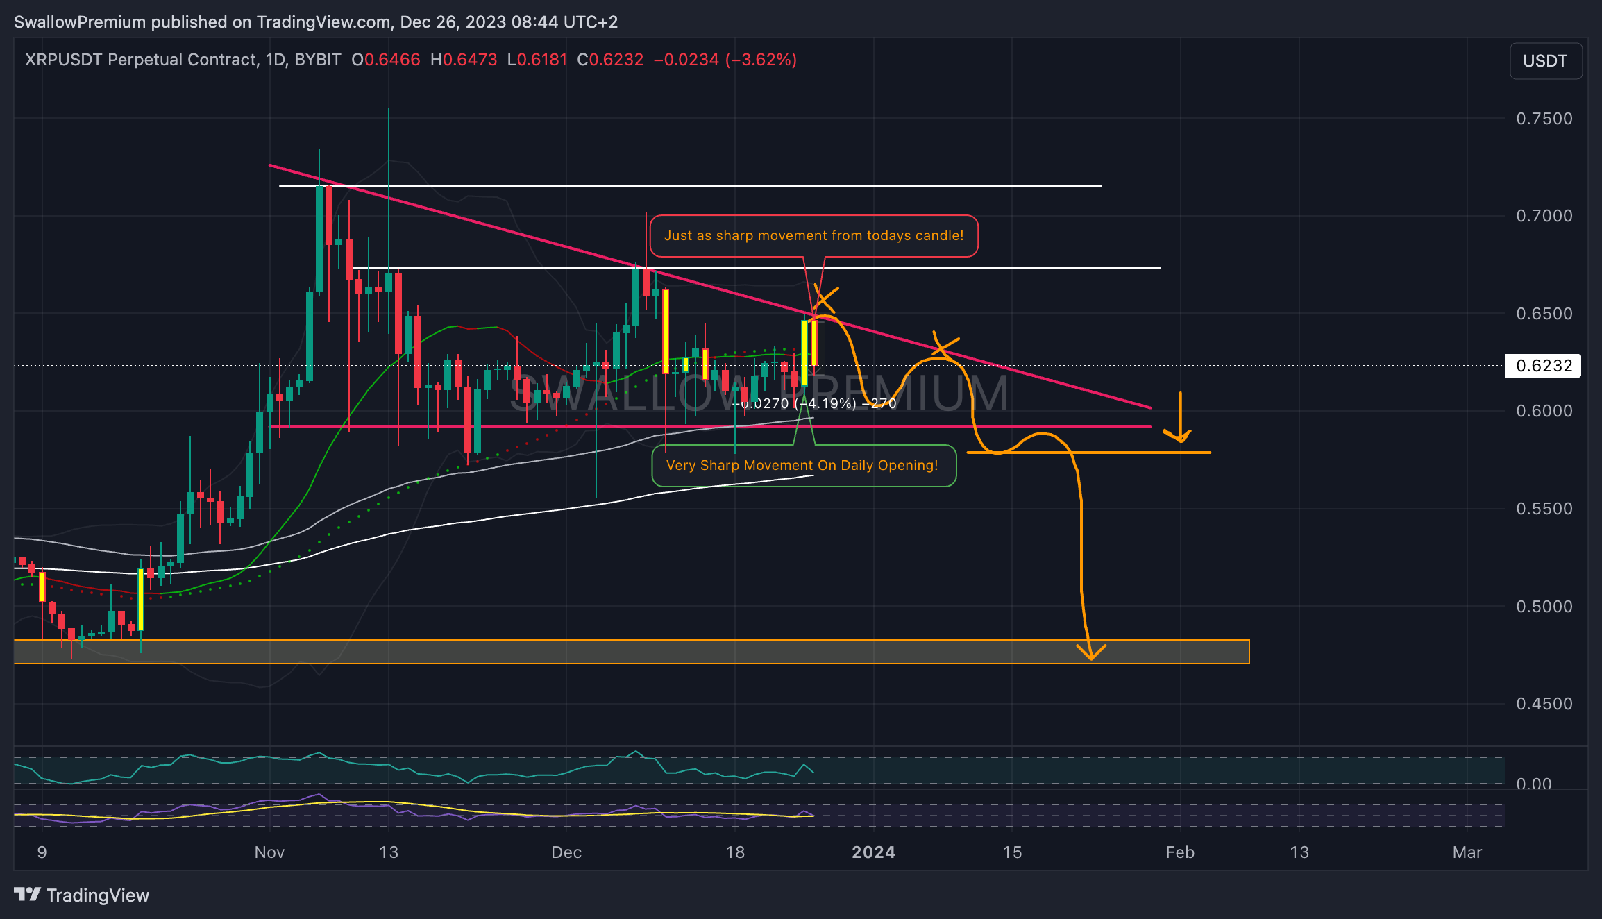
Task: Click the Dec label on the time axis
Action: 566,852
